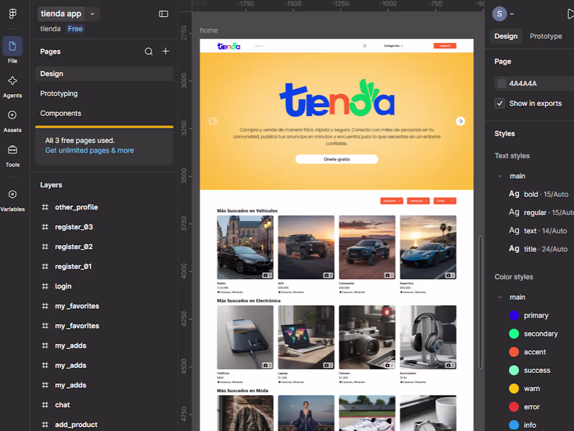Click the filter icon in search bar
Viewport: 574px width, 431px height.
[365, 46]
